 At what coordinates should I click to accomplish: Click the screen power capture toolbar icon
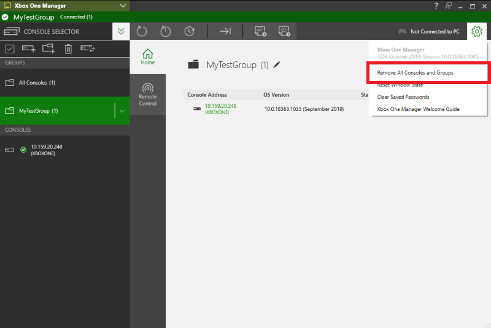point(284,31)
